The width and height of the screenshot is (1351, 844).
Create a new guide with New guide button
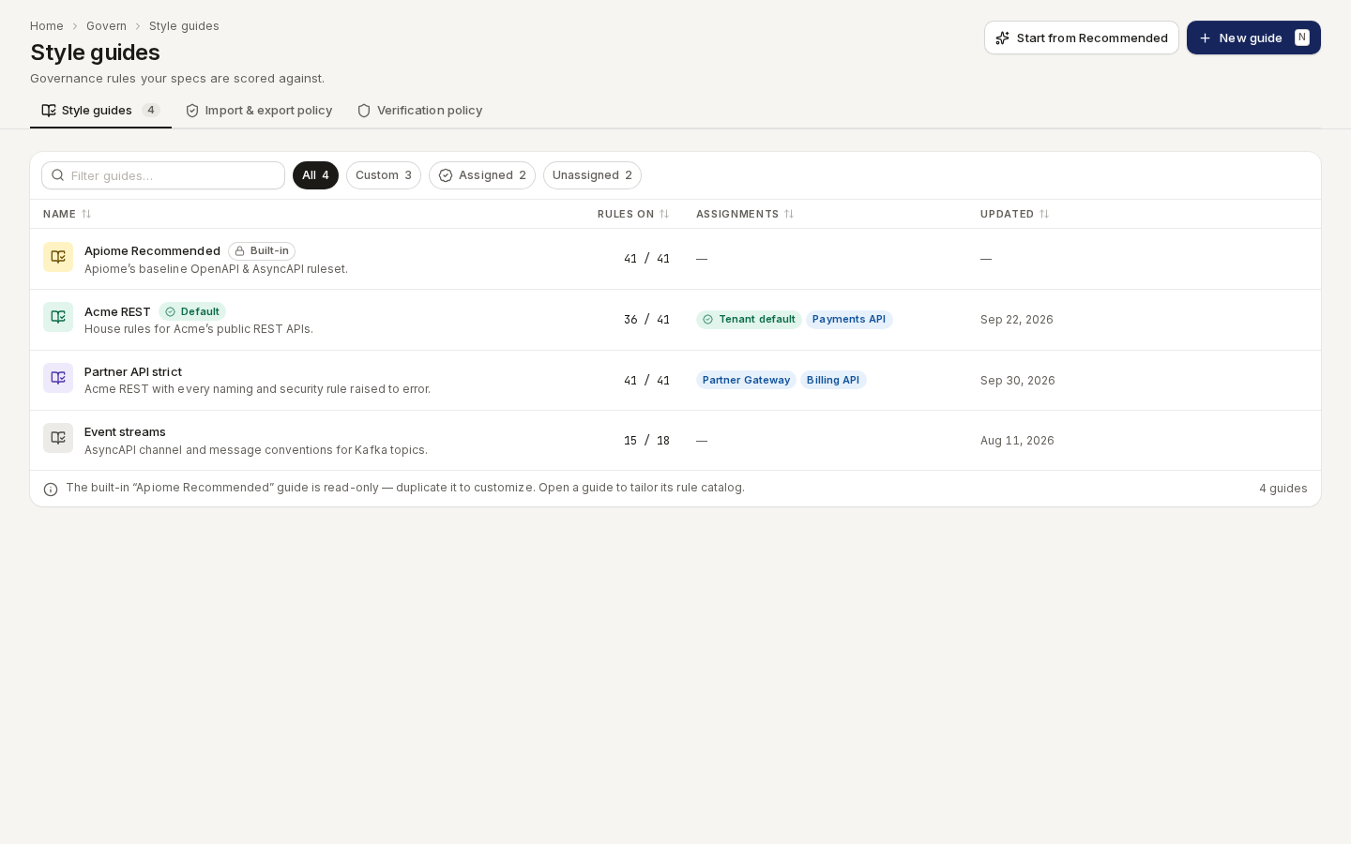point(1253,38)
